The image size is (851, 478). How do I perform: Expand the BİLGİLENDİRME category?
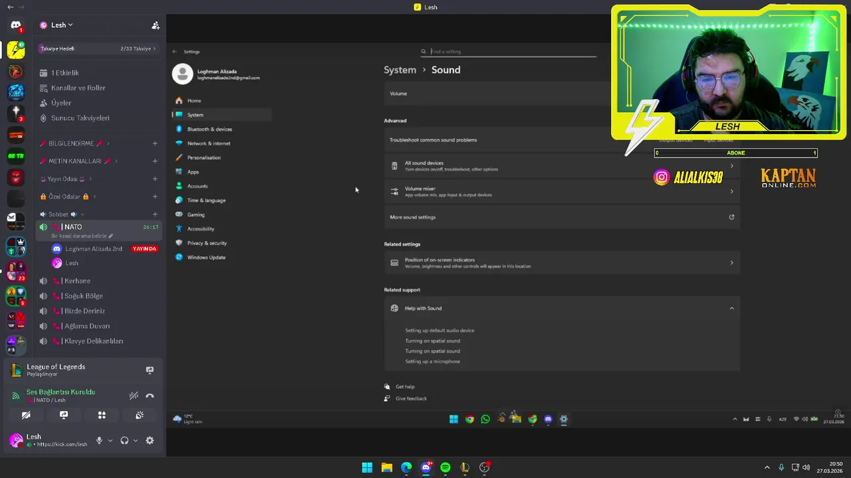pyautogui.click(x=74, y=143)
